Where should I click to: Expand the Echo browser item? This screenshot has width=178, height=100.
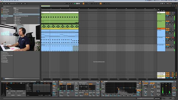[14, 11]
